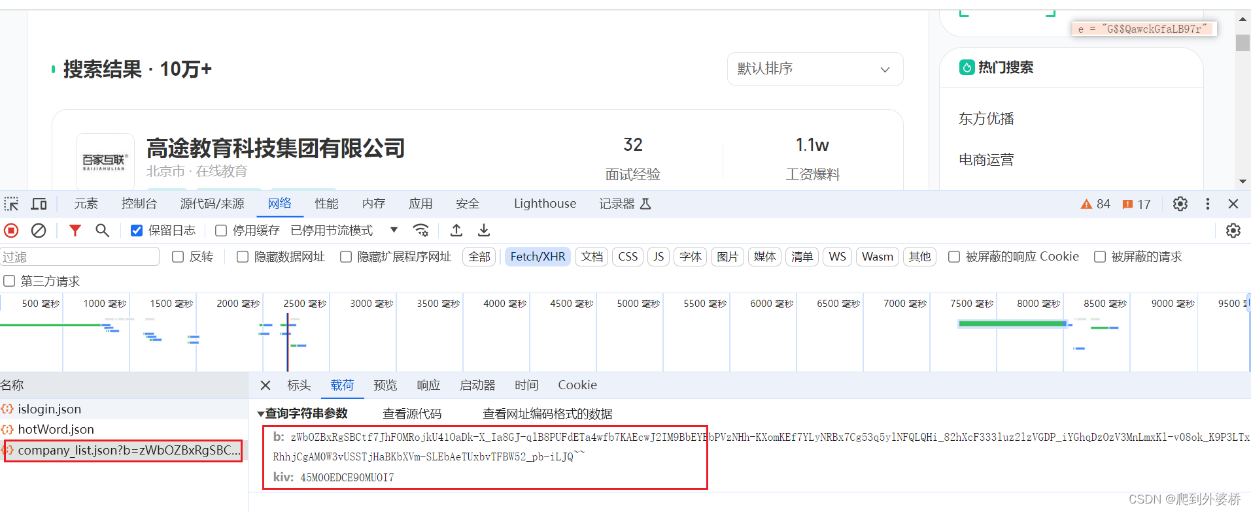Viewport: 1251px width, 512px height.
Task: Click view URL-encoded data link
Action: [547, 413]
